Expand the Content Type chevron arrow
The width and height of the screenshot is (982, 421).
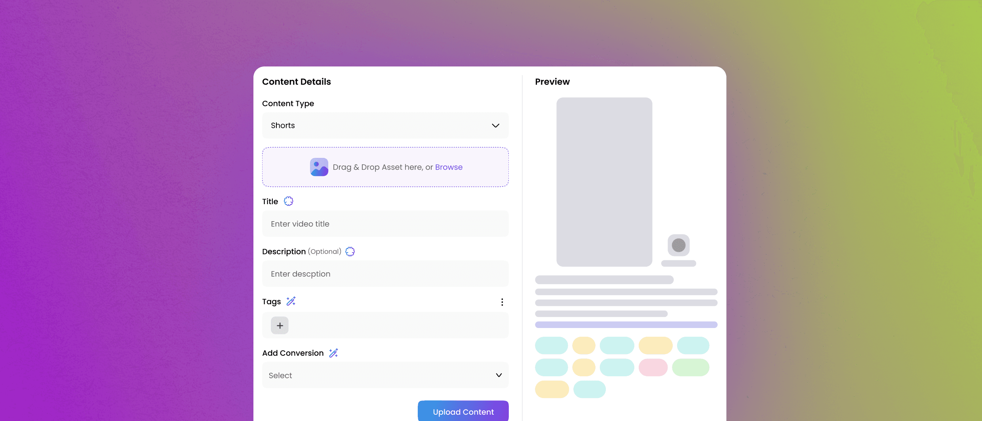click(495, 125)
